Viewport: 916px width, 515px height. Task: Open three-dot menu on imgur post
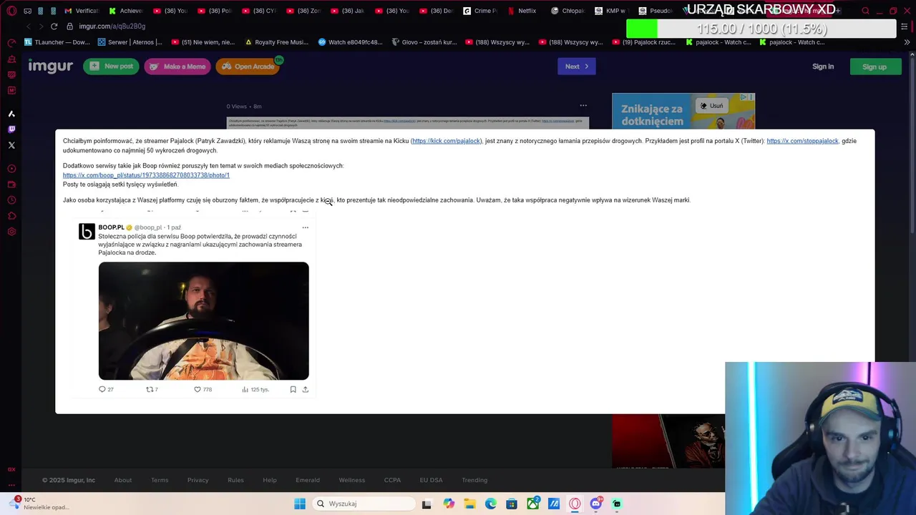click(583, 106)
